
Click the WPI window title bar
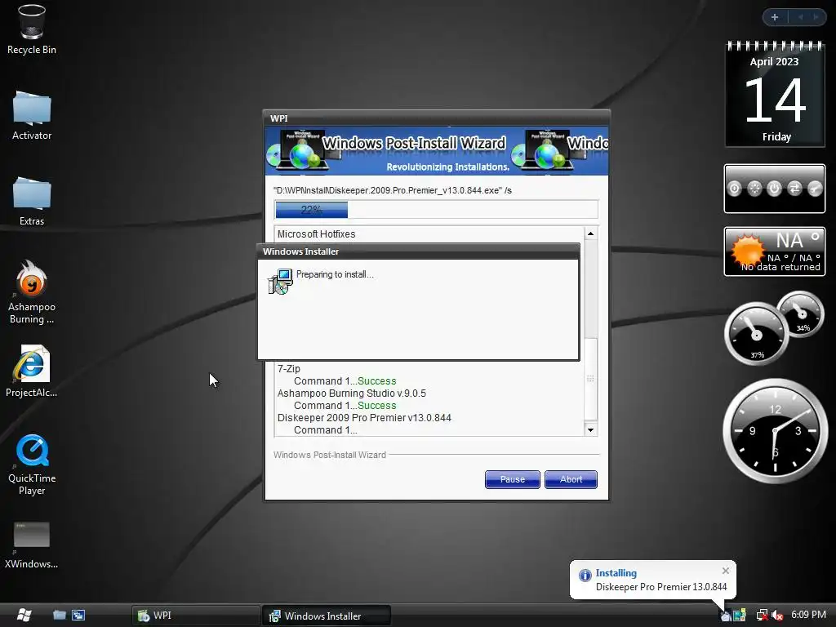click(x=437, y=118)
